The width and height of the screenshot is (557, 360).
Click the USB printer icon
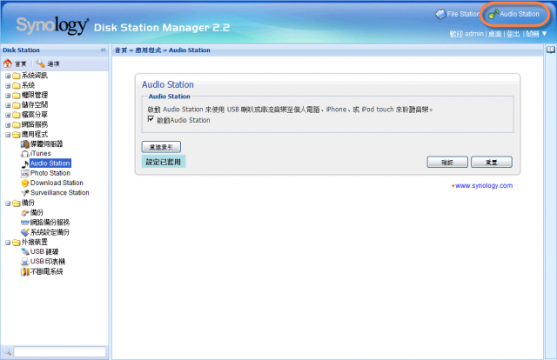(x=25, y=262)
